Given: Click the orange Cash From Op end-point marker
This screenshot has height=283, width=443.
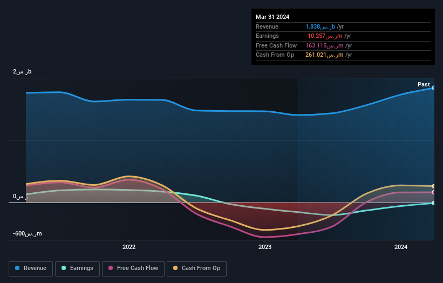Looking at the screenshot, I should (433, 186).
